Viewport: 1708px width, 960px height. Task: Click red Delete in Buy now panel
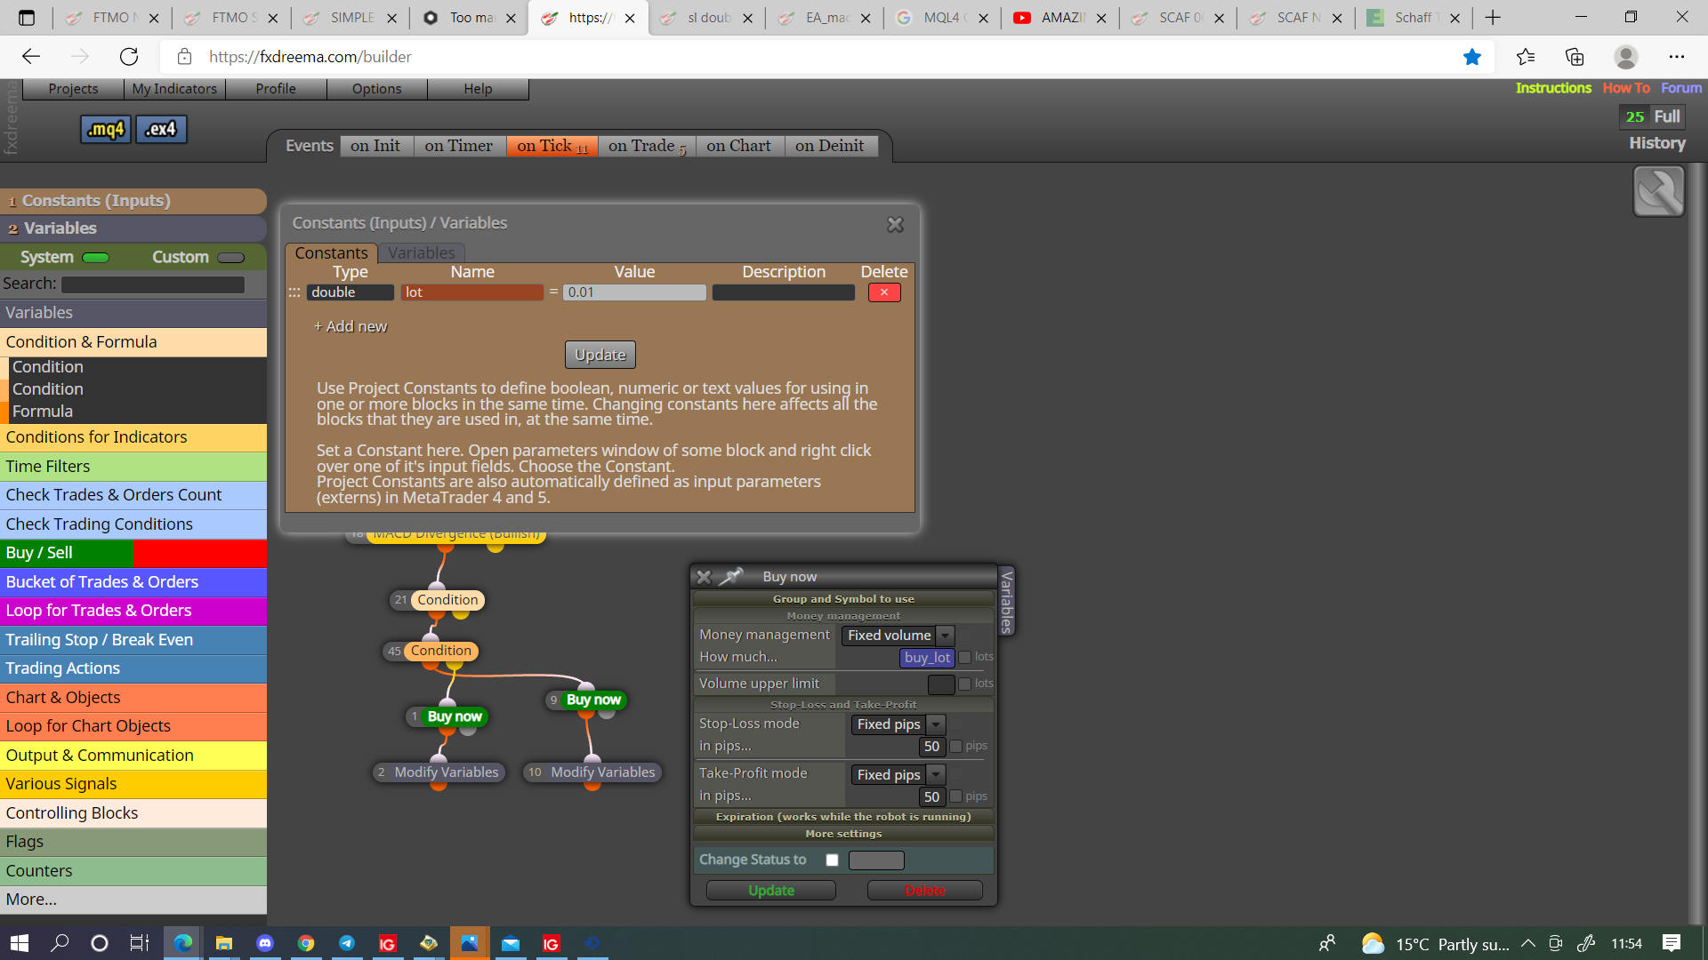click(925, 891)
